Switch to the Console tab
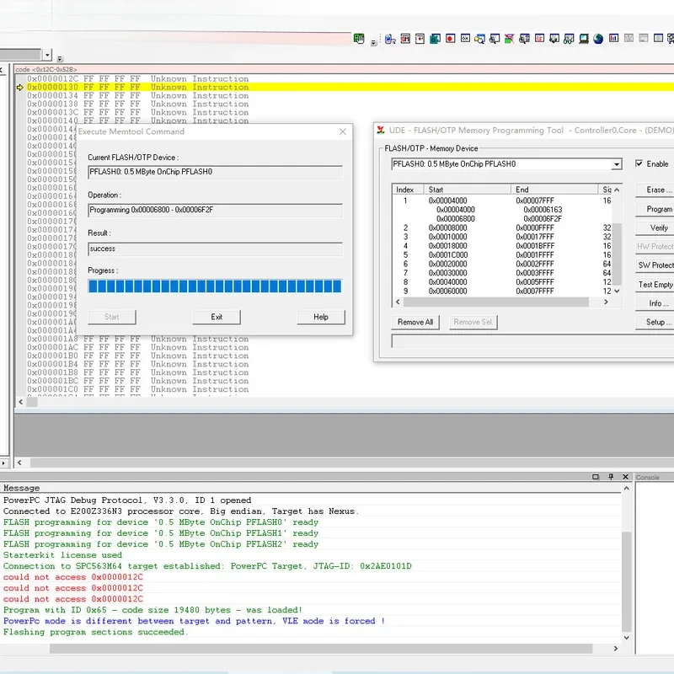 [x=648, y=478]
